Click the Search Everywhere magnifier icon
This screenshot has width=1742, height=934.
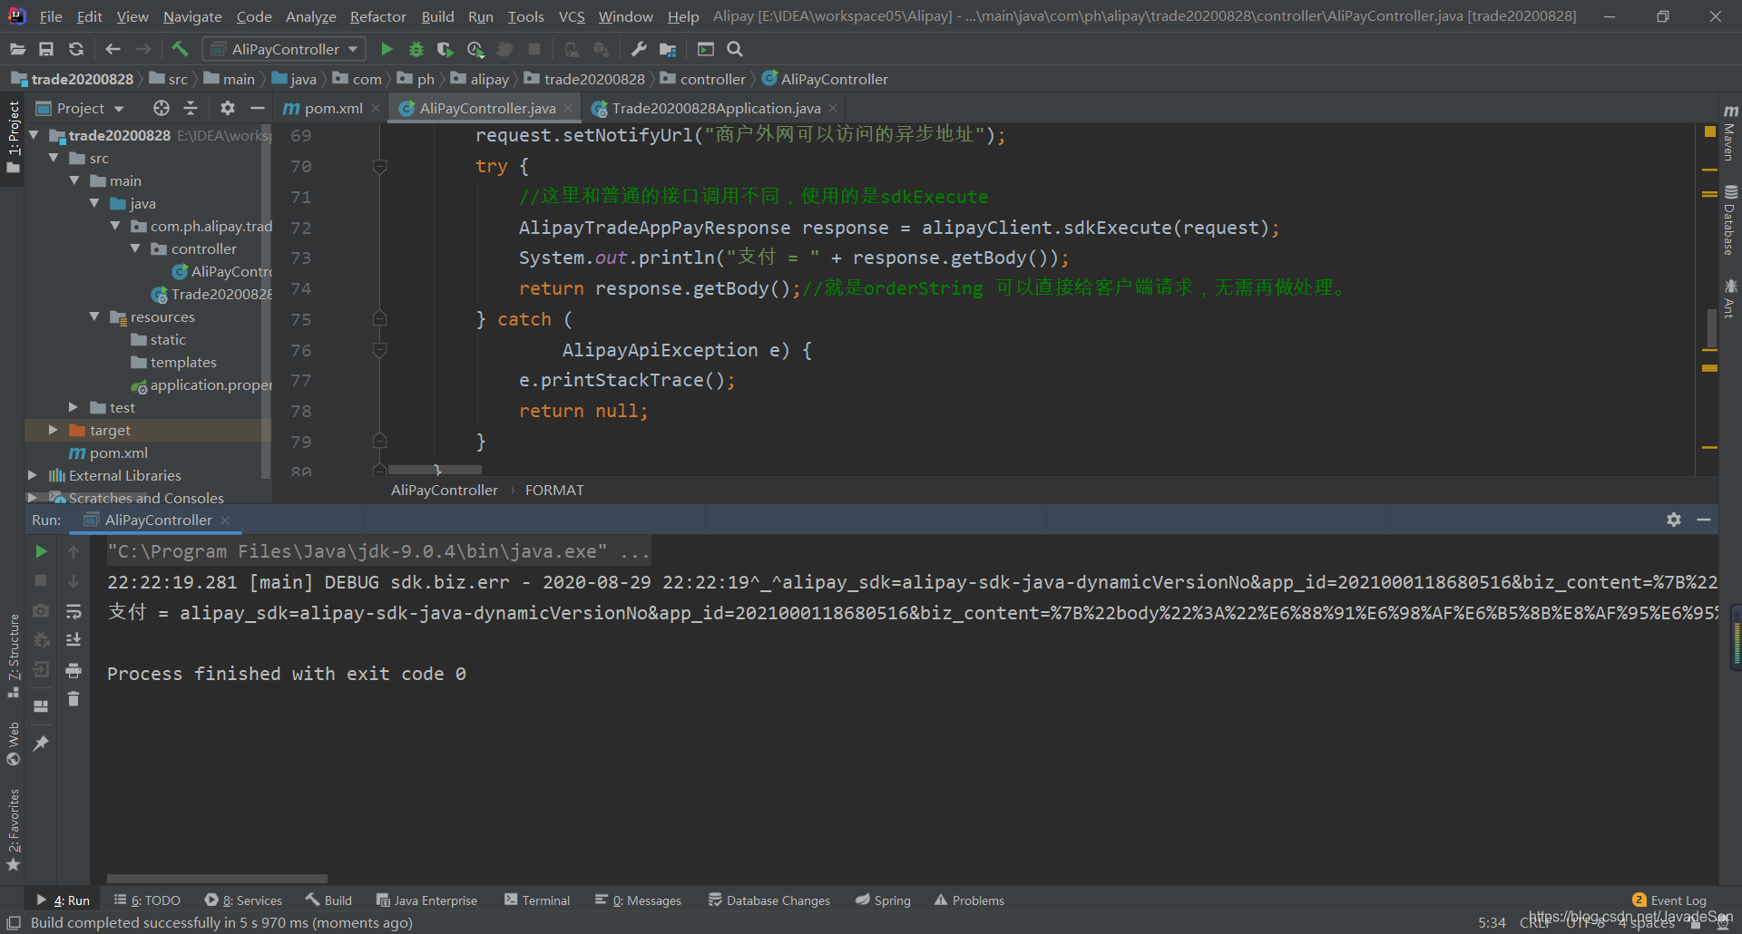click(735, 49)
